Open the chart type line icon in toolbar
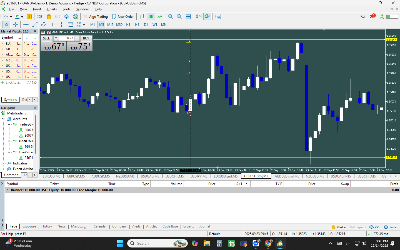400x250 pixels. pyautogui.click(x=6, y=17)
